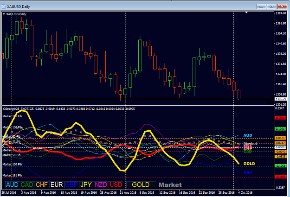The image size is (290, 197).
Task: Click the 0.0242 level label on the scale
Action: 280,143
